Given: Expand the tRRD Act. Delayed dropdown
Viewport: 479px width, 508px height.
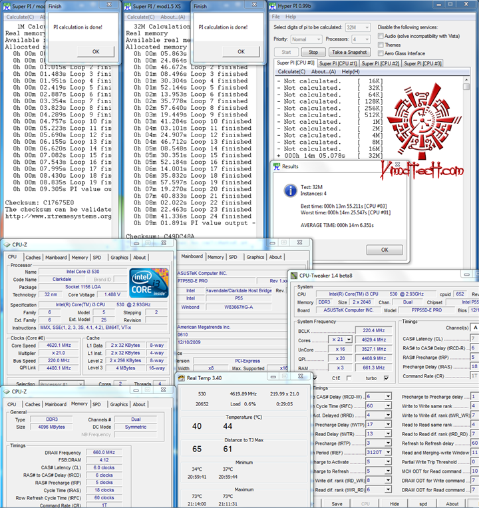Looking at the screenshot, I should click(388, 415).
